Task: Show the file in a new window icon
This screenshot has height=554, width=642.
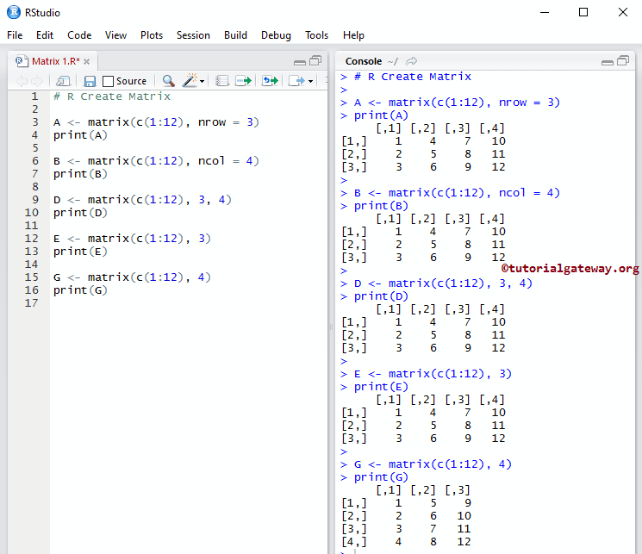Action: [x=63, y=81]
